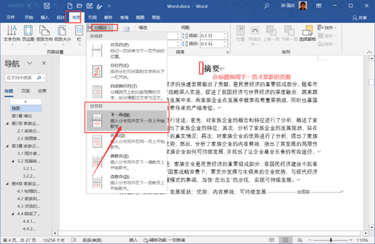Click the Share (共享) button
The height and width of the screenshot is (244, 375).
(360, 17)
